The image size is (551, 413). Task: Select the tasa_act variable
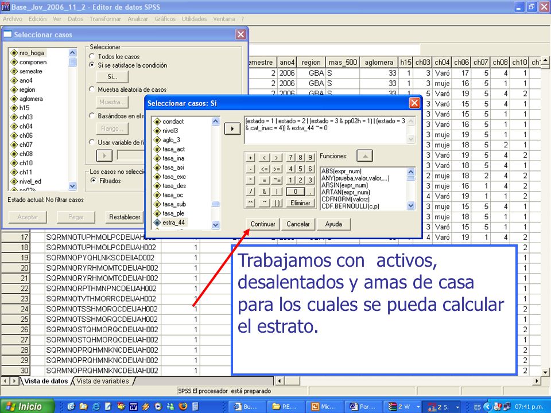tap(173, 149)
